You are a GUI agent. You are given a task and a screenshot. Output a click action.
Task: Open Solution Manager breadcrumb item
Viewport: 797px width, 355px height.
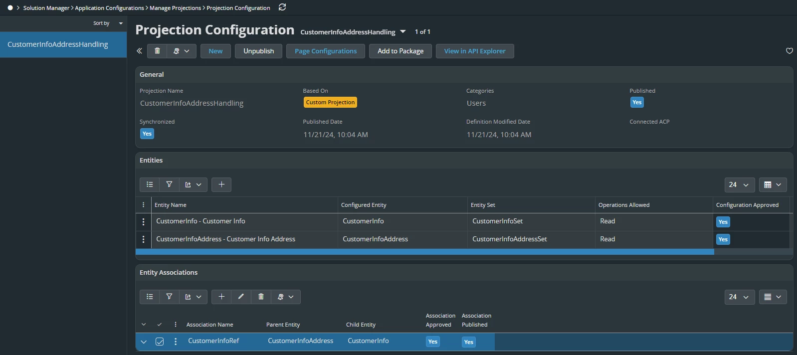(46, 8)
